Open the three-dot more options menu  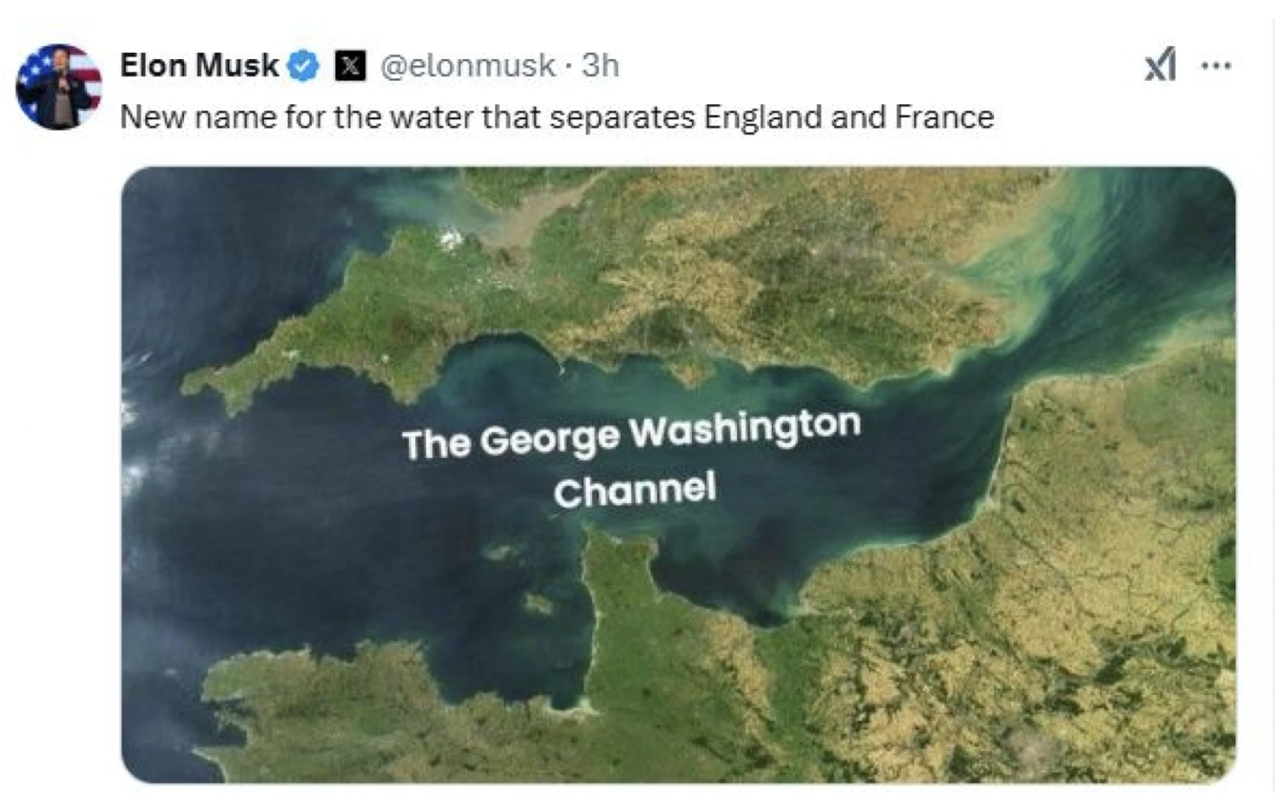tap(1216, 66)
